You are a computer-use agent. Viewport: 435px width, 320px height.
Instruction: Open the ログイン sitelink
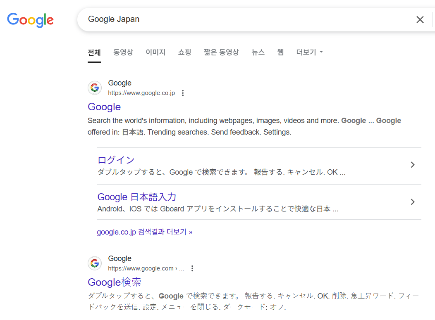(116, 160)
